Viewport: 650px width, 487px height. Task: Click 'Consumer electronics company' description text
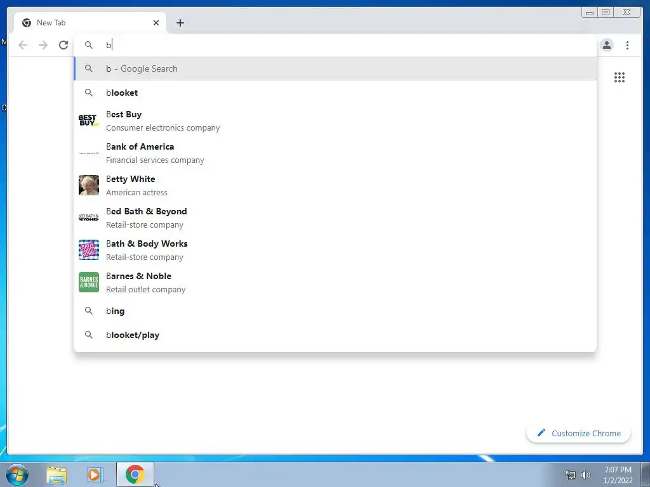(x=163, y=128)
